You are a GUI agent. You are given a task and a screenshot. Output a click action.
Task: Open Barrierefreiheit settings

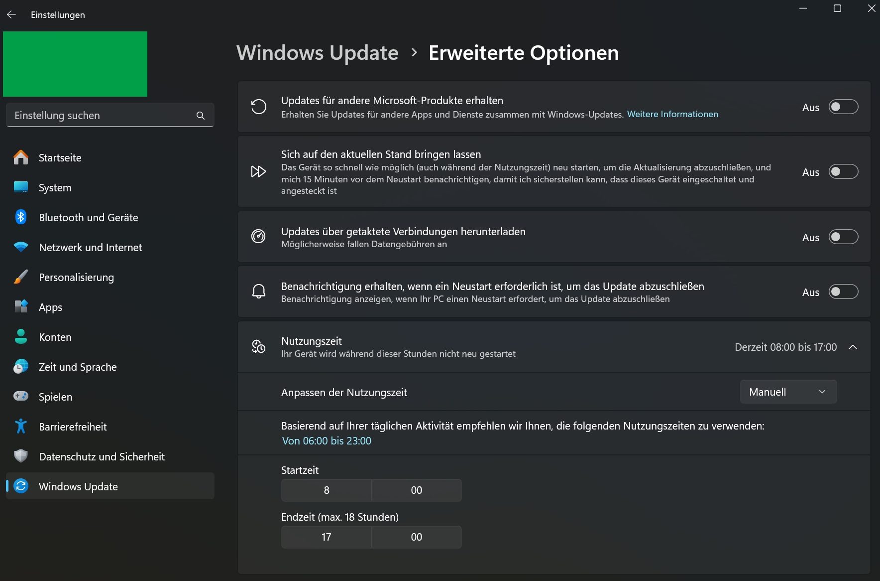coord(110,427)
